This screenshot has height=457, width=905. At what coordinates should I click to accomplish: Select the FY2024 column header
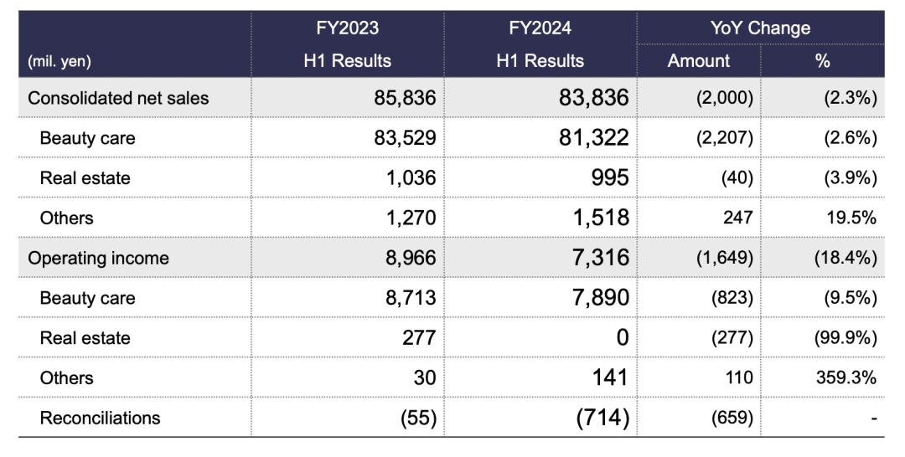point(540,28)
